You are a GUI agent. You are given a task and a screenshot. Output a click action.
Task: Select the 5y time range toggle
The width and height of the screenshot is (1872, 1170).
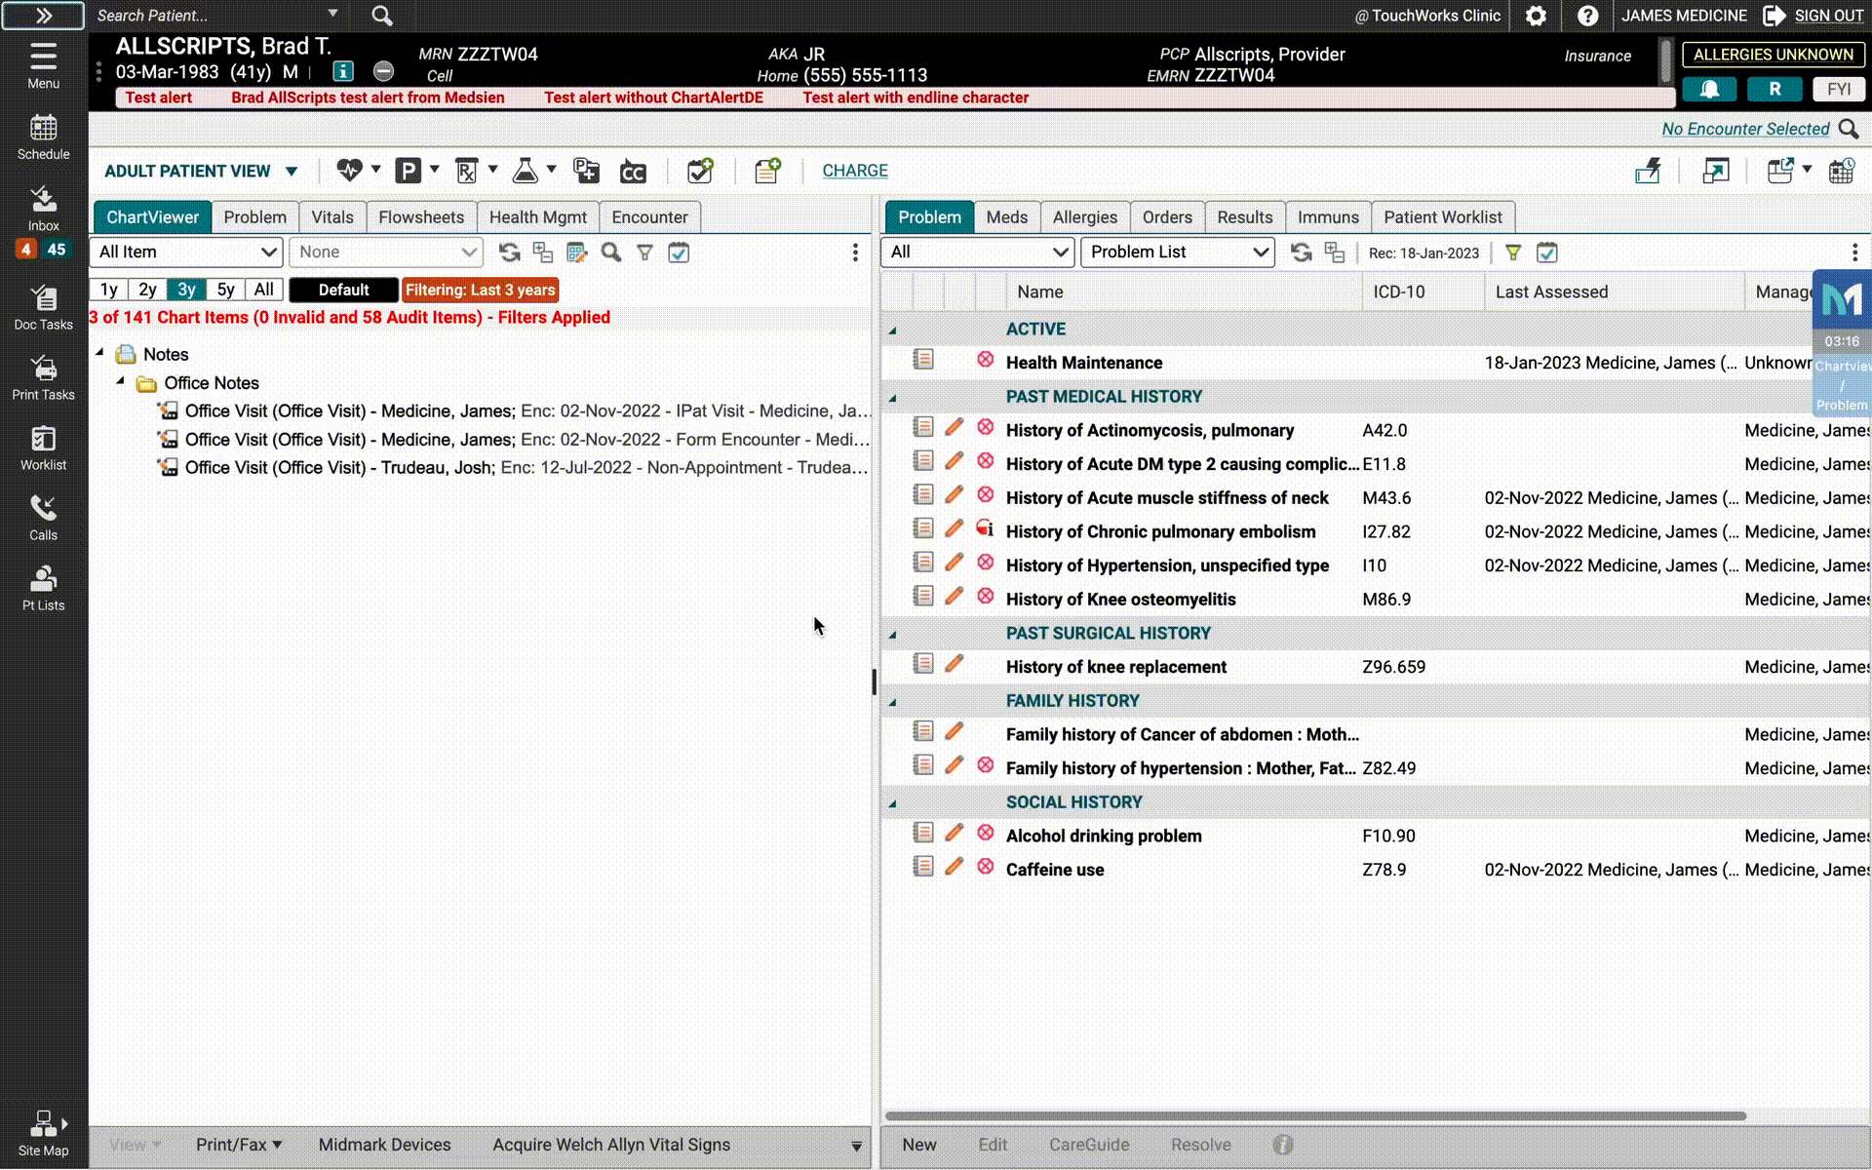tap(225, 290)
